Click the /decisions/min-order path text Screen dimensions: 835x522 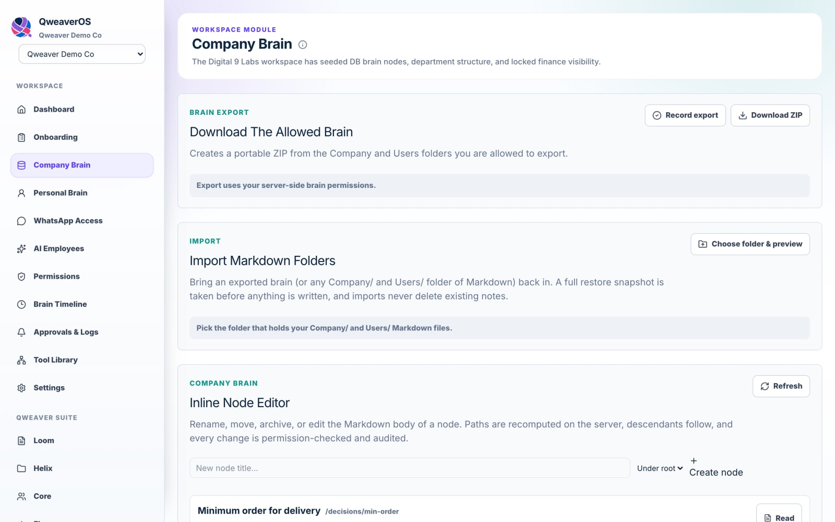[362, 512]
